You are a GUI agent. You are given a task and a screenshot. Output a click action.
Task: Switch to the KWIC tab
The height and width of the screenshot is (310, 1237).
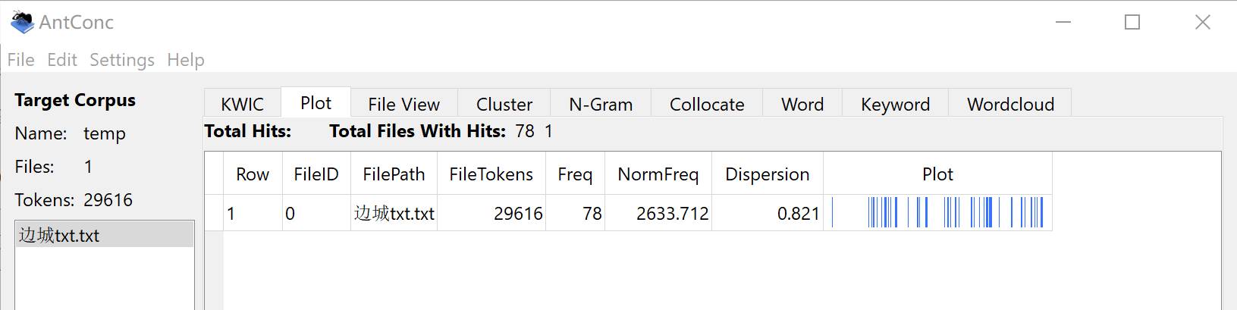click(x=242, y=105)
